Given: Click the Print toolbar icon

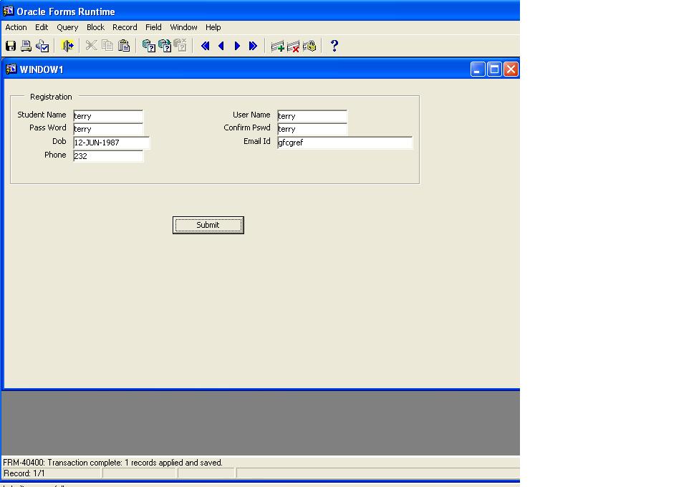Looking at the screenshot, I should click(x=26, y=46).
